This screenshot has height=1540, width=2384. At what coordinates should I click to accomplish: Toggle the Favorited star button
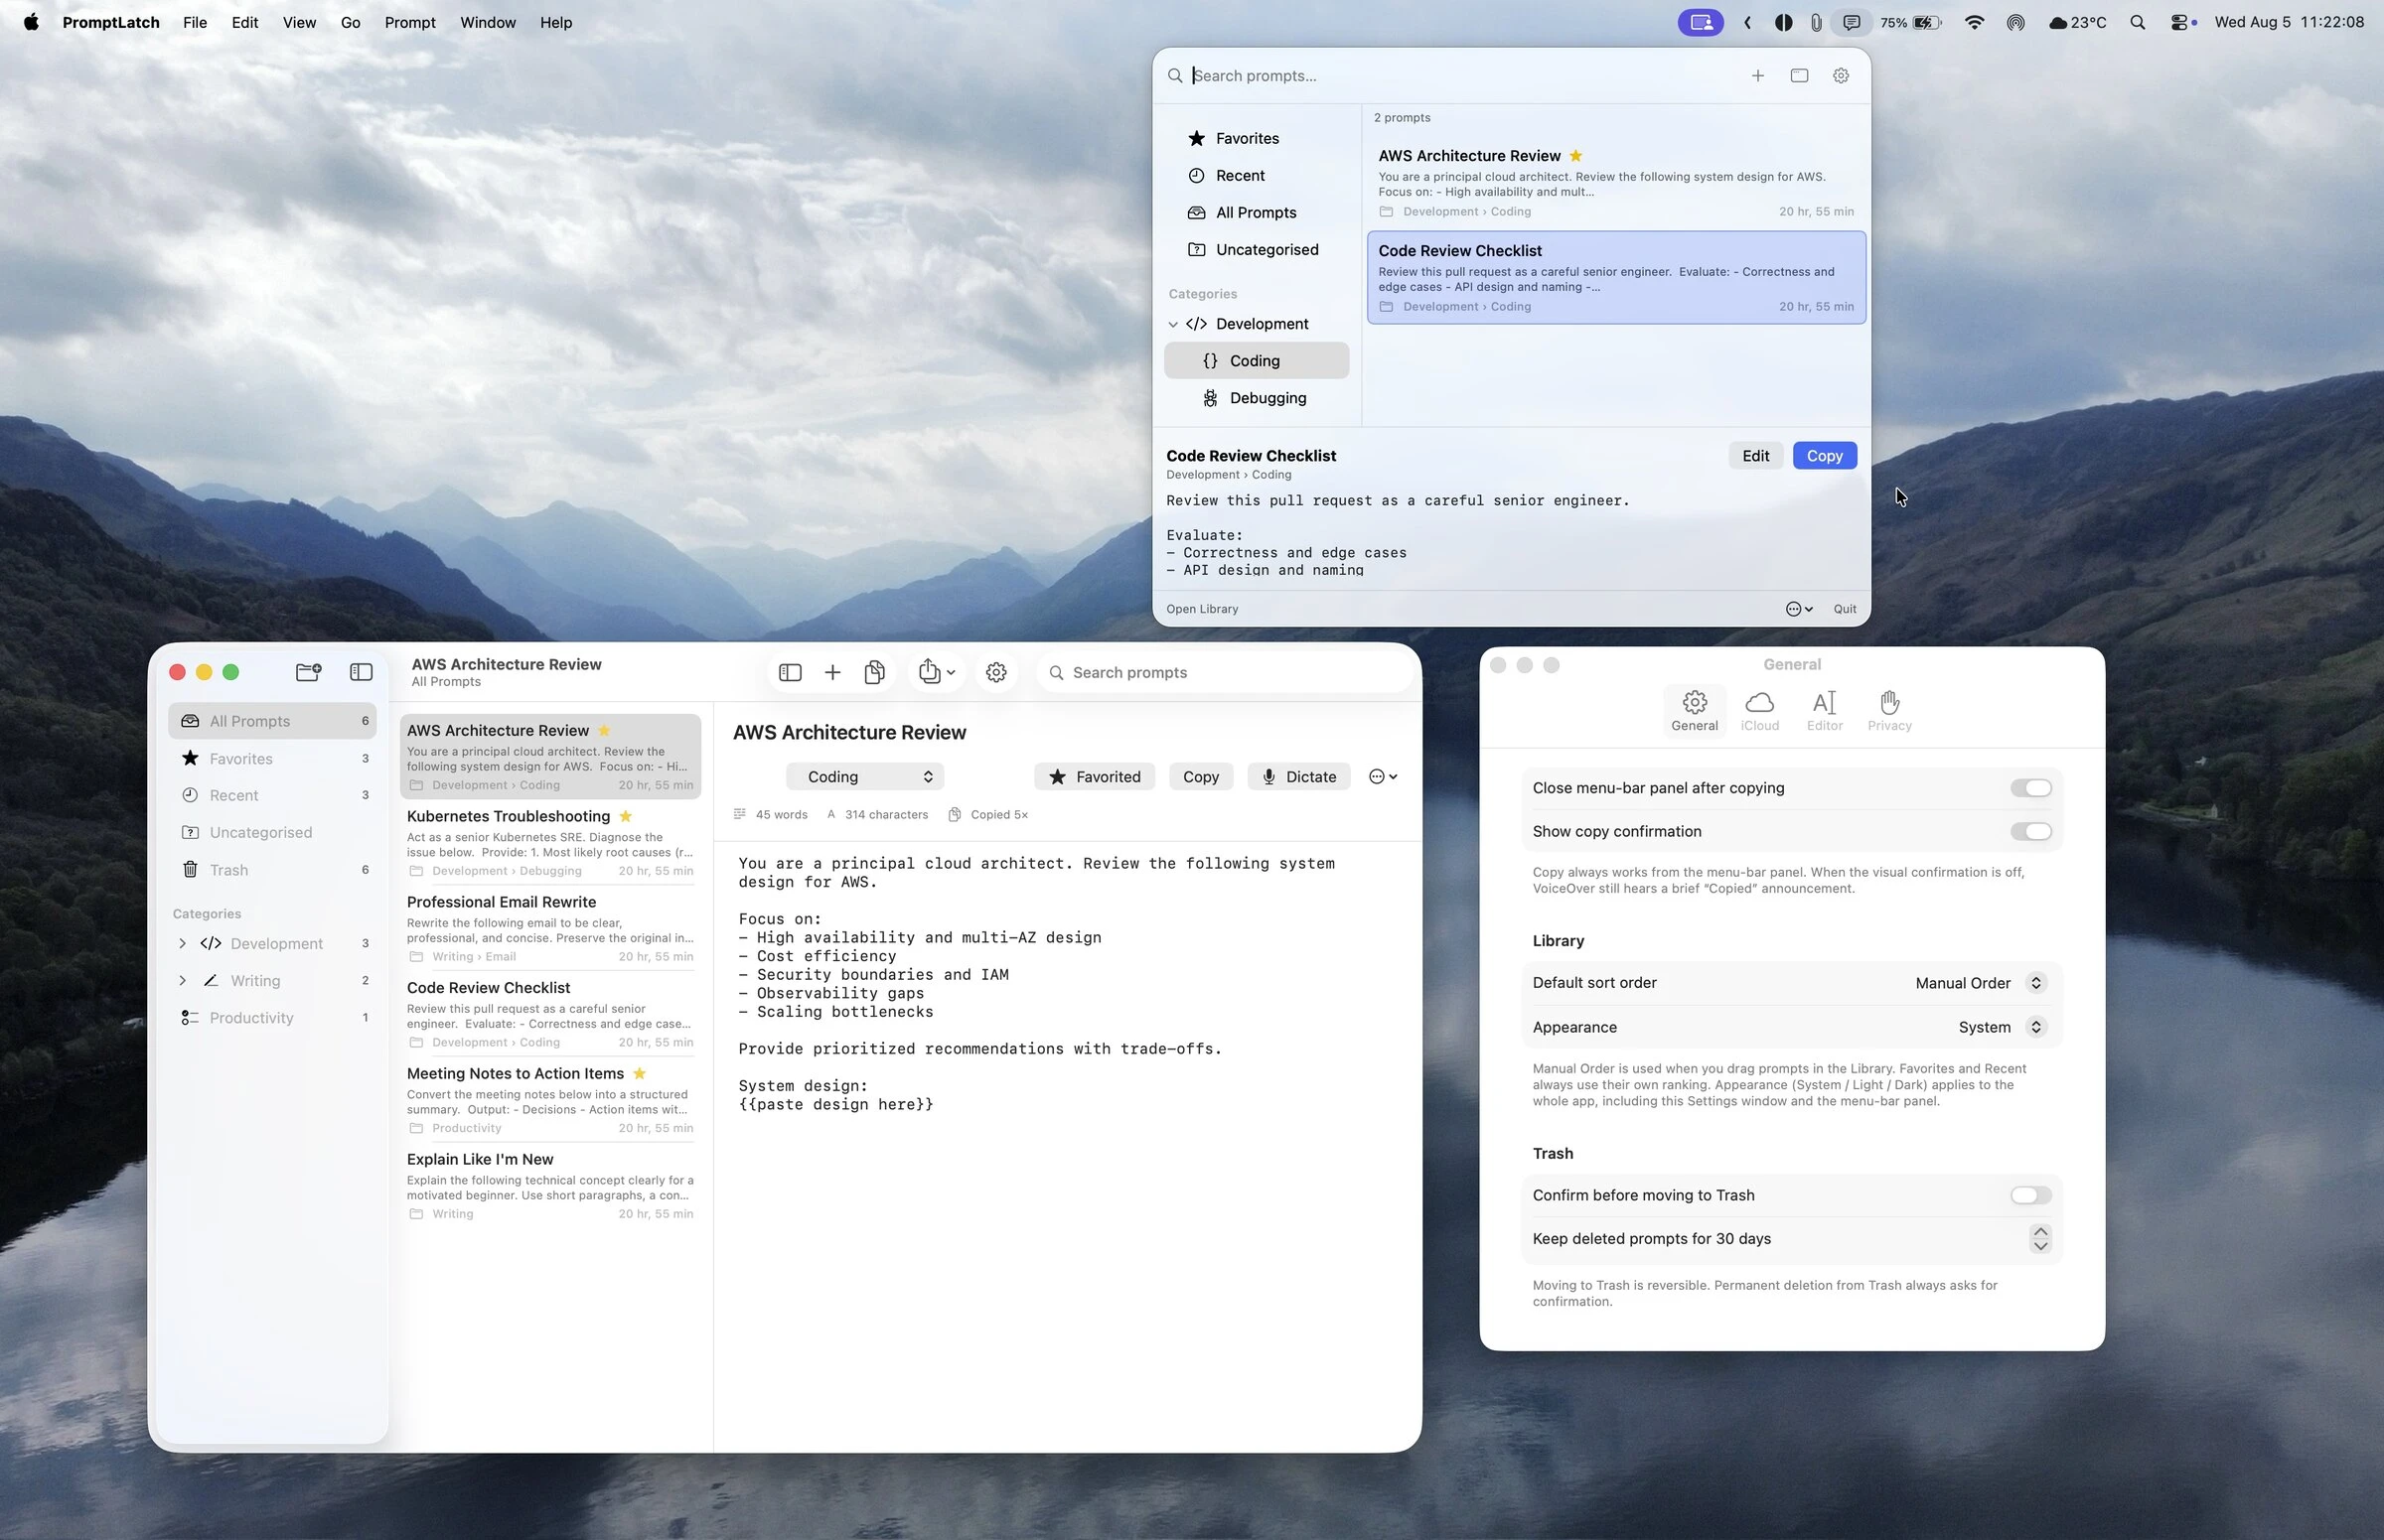1094,776
